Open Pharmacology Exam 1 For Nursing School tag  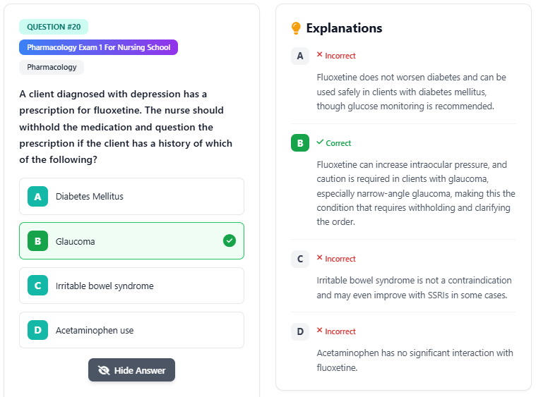98,47
